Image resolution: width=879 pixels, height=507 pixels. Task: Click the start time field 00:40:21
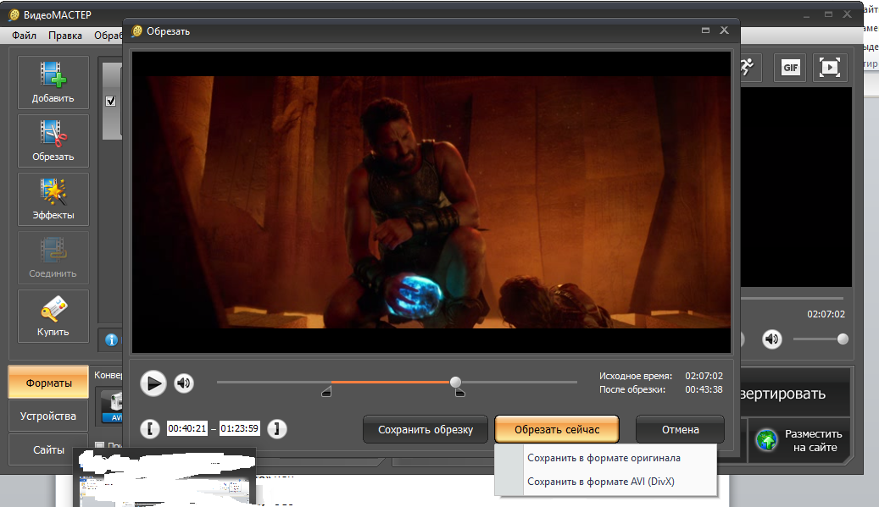(x=187, y=428)
